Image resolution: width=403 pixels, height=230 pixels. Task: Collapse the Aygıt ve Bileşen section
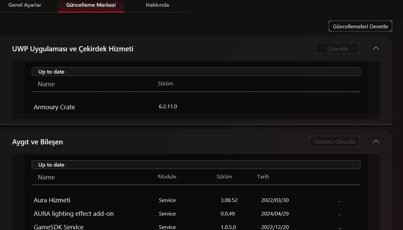tap(376, 142)
